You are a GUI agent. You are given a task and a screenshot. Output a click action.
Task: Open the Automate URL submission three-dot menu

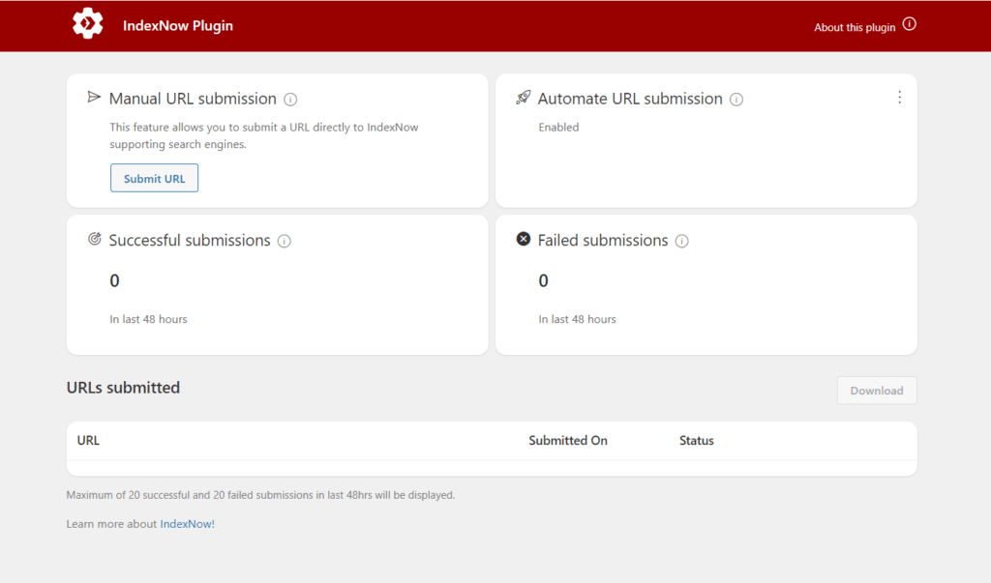click(899, 98)
